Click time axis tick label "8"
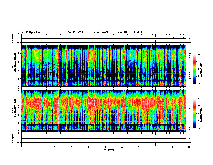 point(155,147)
